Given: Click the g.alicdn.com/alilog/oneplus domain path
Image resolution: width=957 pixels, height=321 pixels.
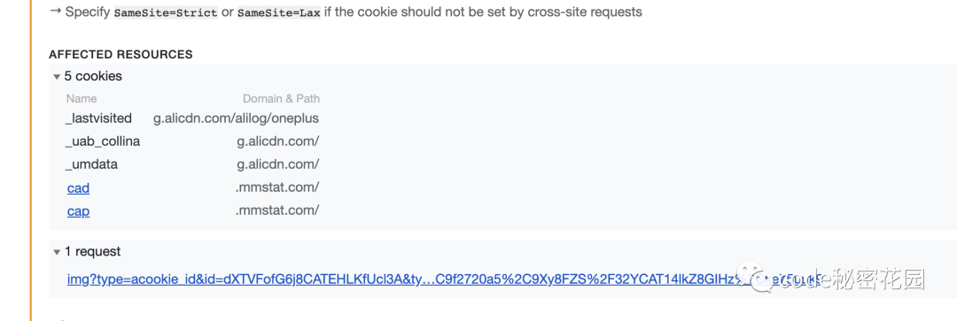Looking at the screenshot, I should [x=237, y=118].
